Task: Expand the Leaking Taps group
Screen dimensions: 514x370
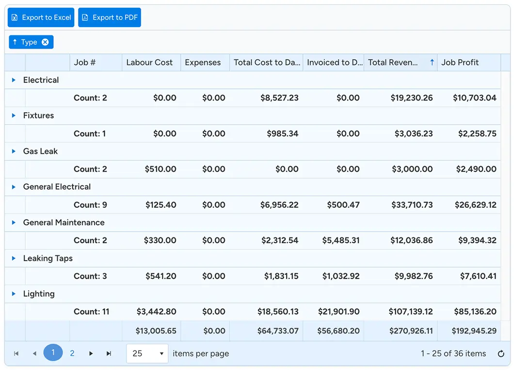Action: (x=14, y=258)
